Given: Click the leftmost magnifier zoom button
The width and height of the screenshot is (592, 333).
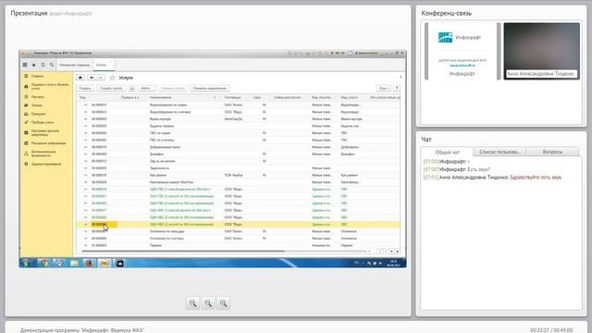Looking at the screenshot, I should tap(193, 303).
